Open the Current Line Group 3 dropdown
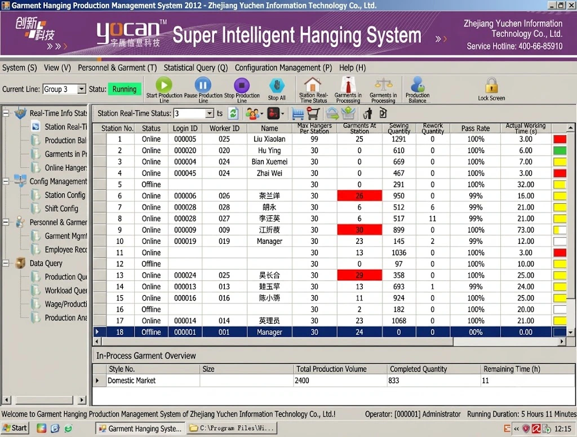Viewport: 577px width, 437px height. pos(82,89)
